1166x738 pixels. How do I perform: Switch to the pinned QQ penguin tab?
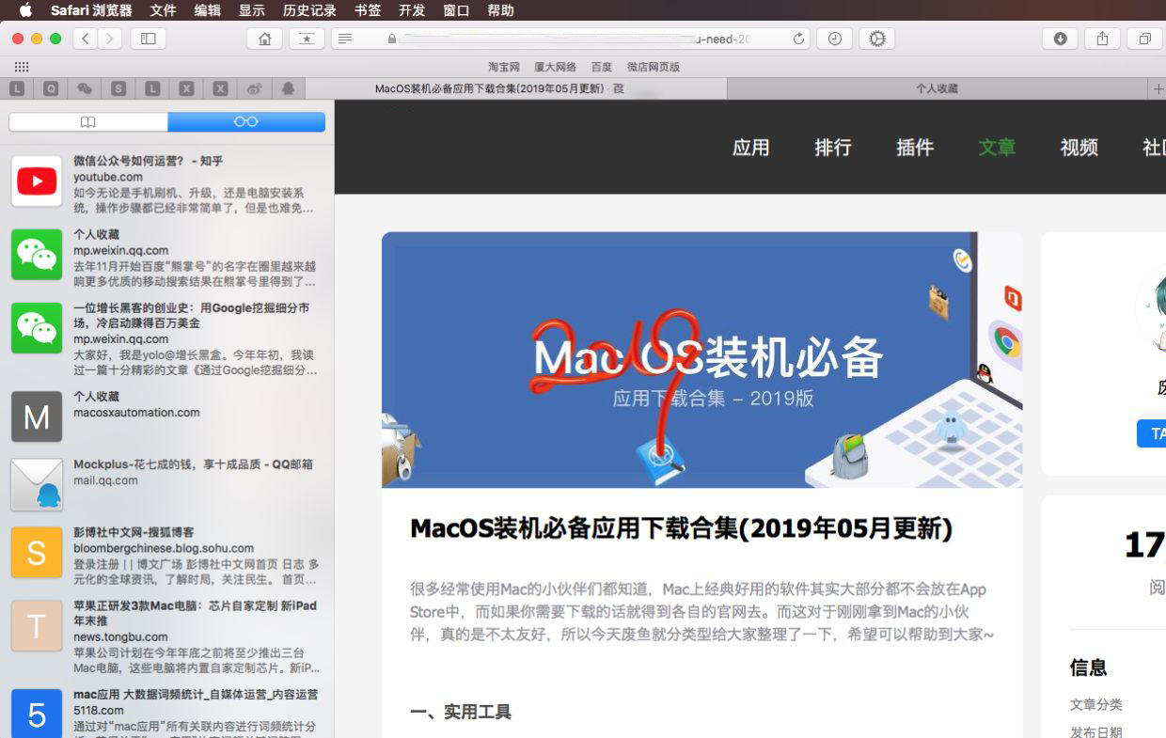288,88
